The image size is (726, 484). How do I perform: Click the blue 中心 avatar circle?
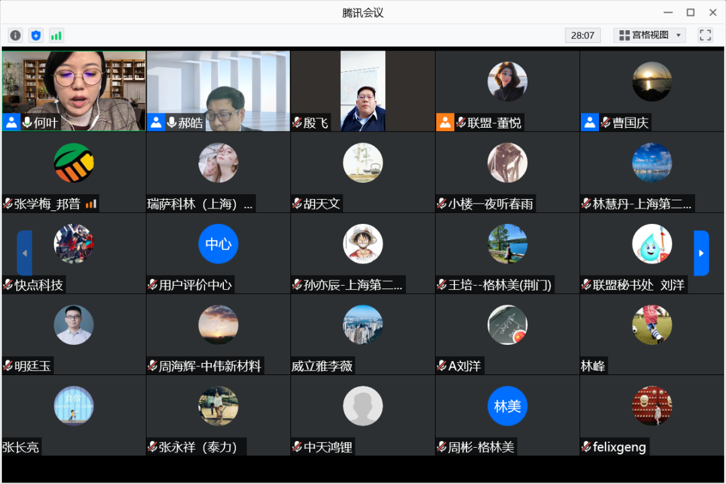[218, 243]
